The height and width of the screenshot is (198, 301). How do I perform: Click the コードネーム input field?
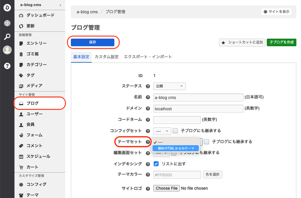177,120
